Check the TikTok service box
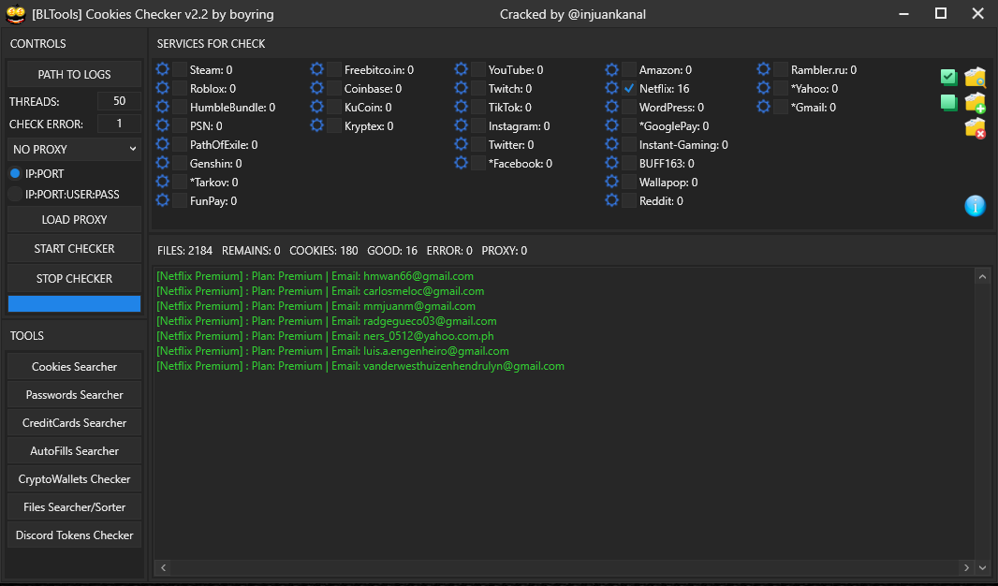This screenshot has height=586, width=998. tap(478, 107)
